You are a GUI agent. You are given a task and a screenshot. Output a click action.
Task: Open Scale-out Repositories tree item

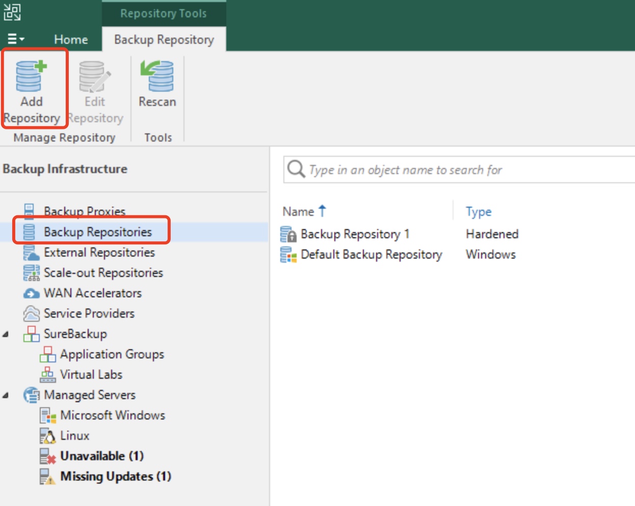click(x=103, y=272)
